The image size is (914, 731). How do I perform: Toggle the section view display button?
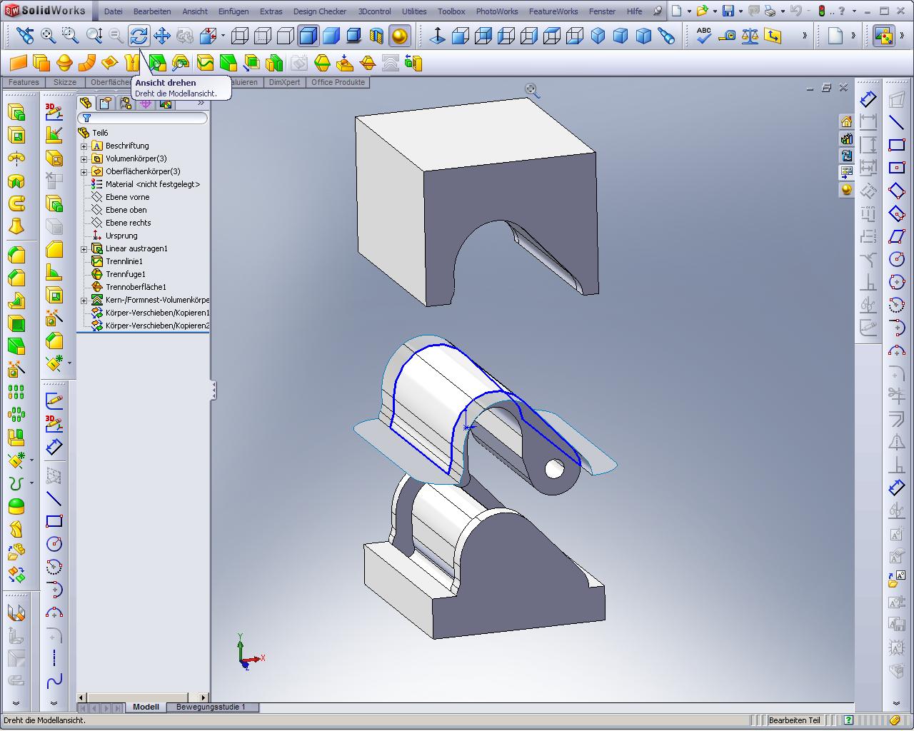[376, 36]
